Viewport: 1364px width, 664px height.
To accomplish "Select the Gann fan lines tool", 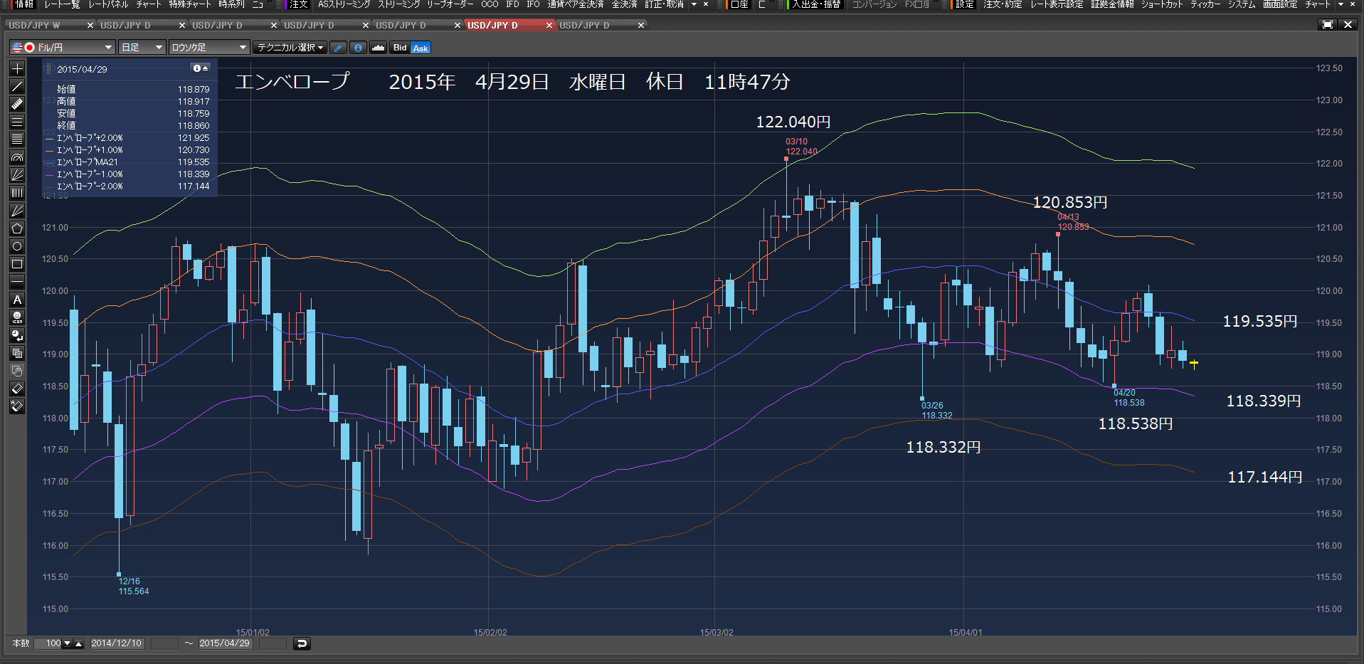I will pyautogui.click(x=17, y=211).
